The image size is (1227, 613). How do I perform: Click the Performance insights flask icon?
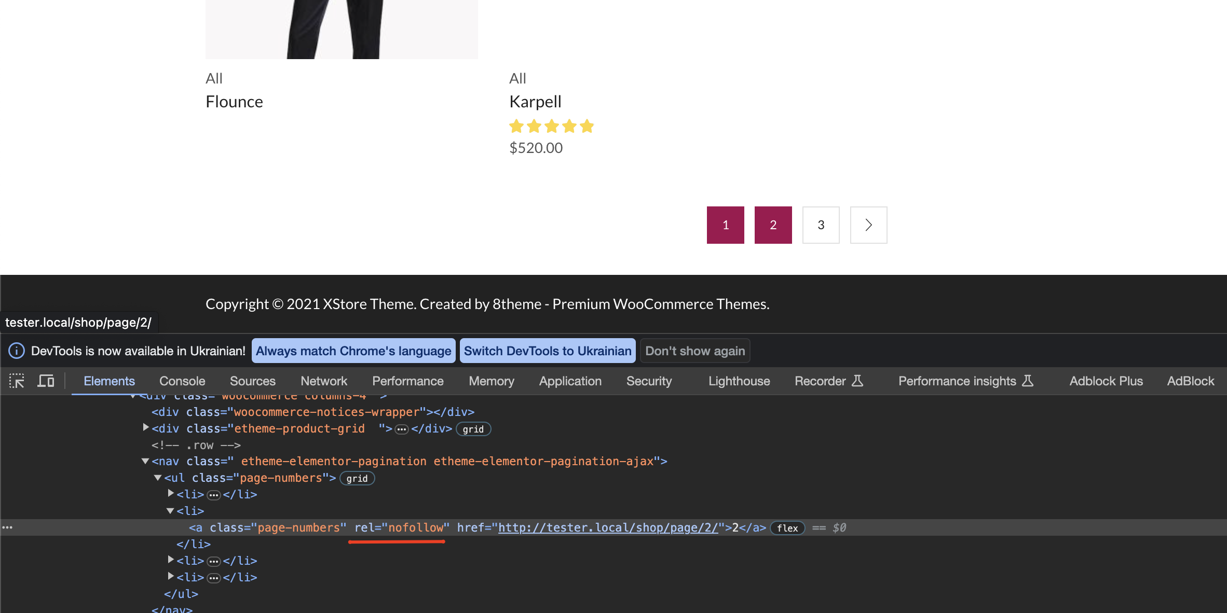click(x=1028, y=381)
